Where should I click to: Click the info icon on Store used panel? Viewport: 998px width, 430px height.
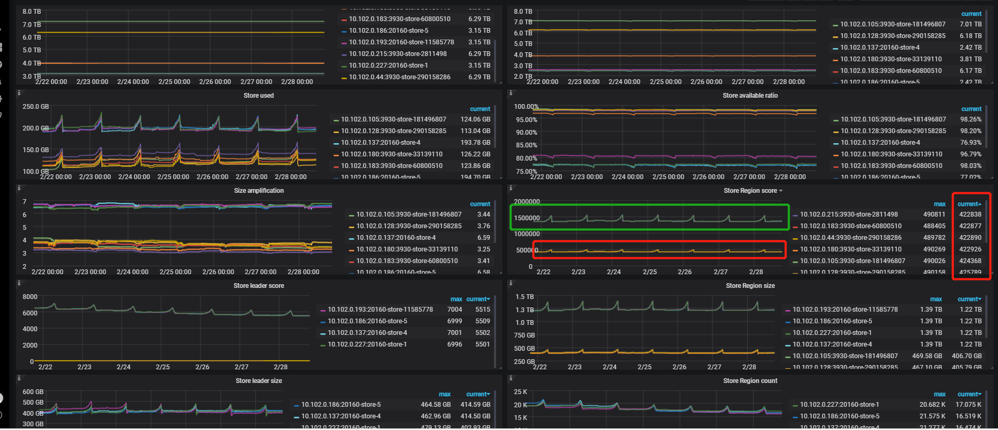point(19,93)
